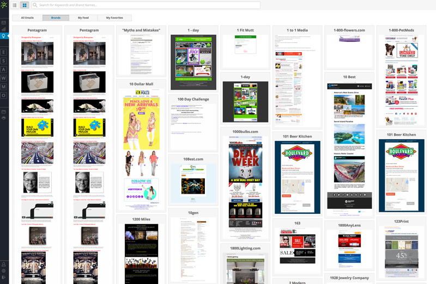Image resolution: width=436 pixels, height=284 pixels.
Task: Switch to list view layout
Action: pos(15,5)
